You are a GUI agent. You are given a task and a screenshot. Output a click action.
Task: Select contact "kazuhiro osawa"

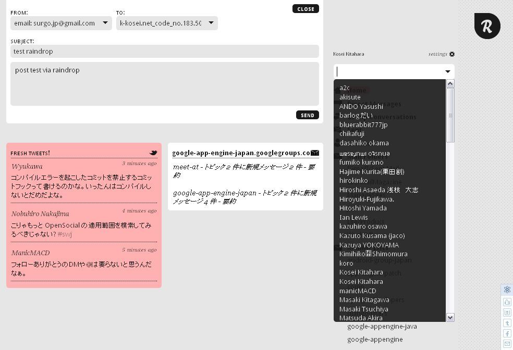pyautogui.click(x=363, y=226)
